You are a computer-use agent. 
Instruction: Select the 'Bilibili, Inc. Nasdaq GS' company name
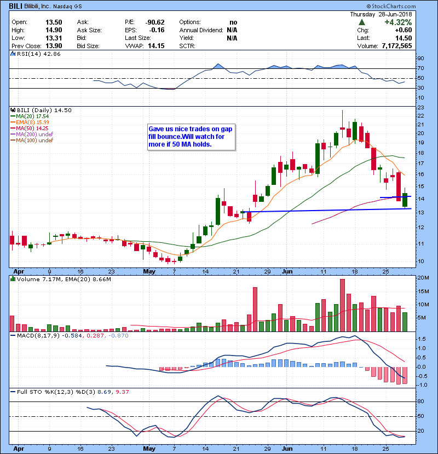coord(53,6)
